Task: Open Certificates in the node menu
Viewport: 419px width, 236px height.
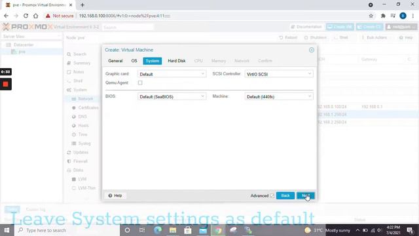Action: tap(88, 108)
